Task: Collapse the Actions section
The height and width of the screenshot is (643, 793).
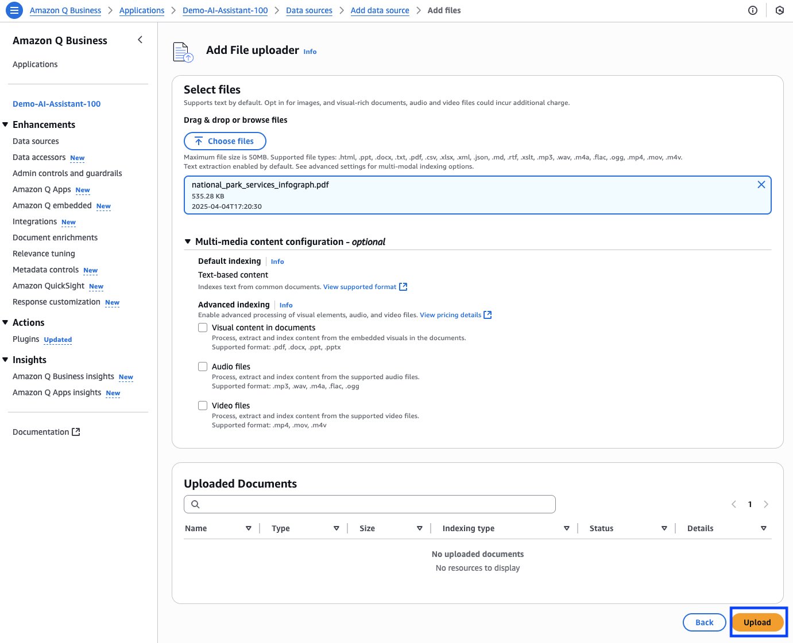Action: pos(5,322)
